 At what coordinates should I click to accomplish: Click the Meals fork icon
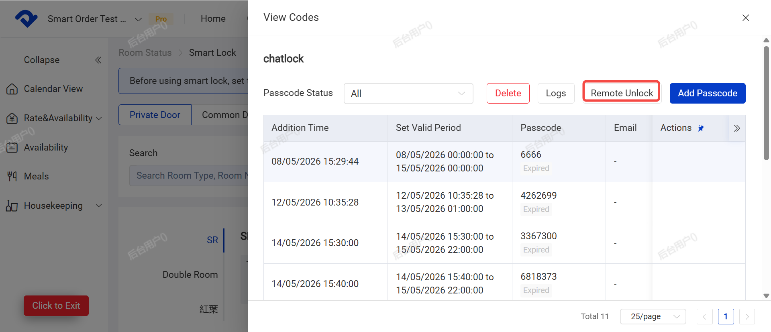click(12, 176)
